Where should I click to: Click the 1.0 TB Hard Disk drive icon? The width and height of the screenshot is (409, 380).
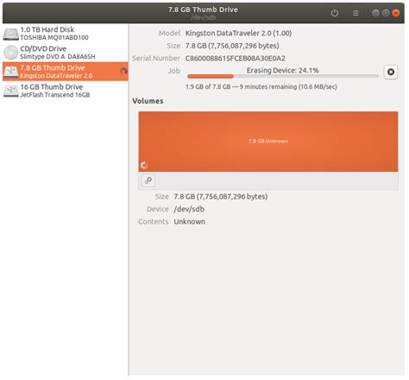(11, 34)
